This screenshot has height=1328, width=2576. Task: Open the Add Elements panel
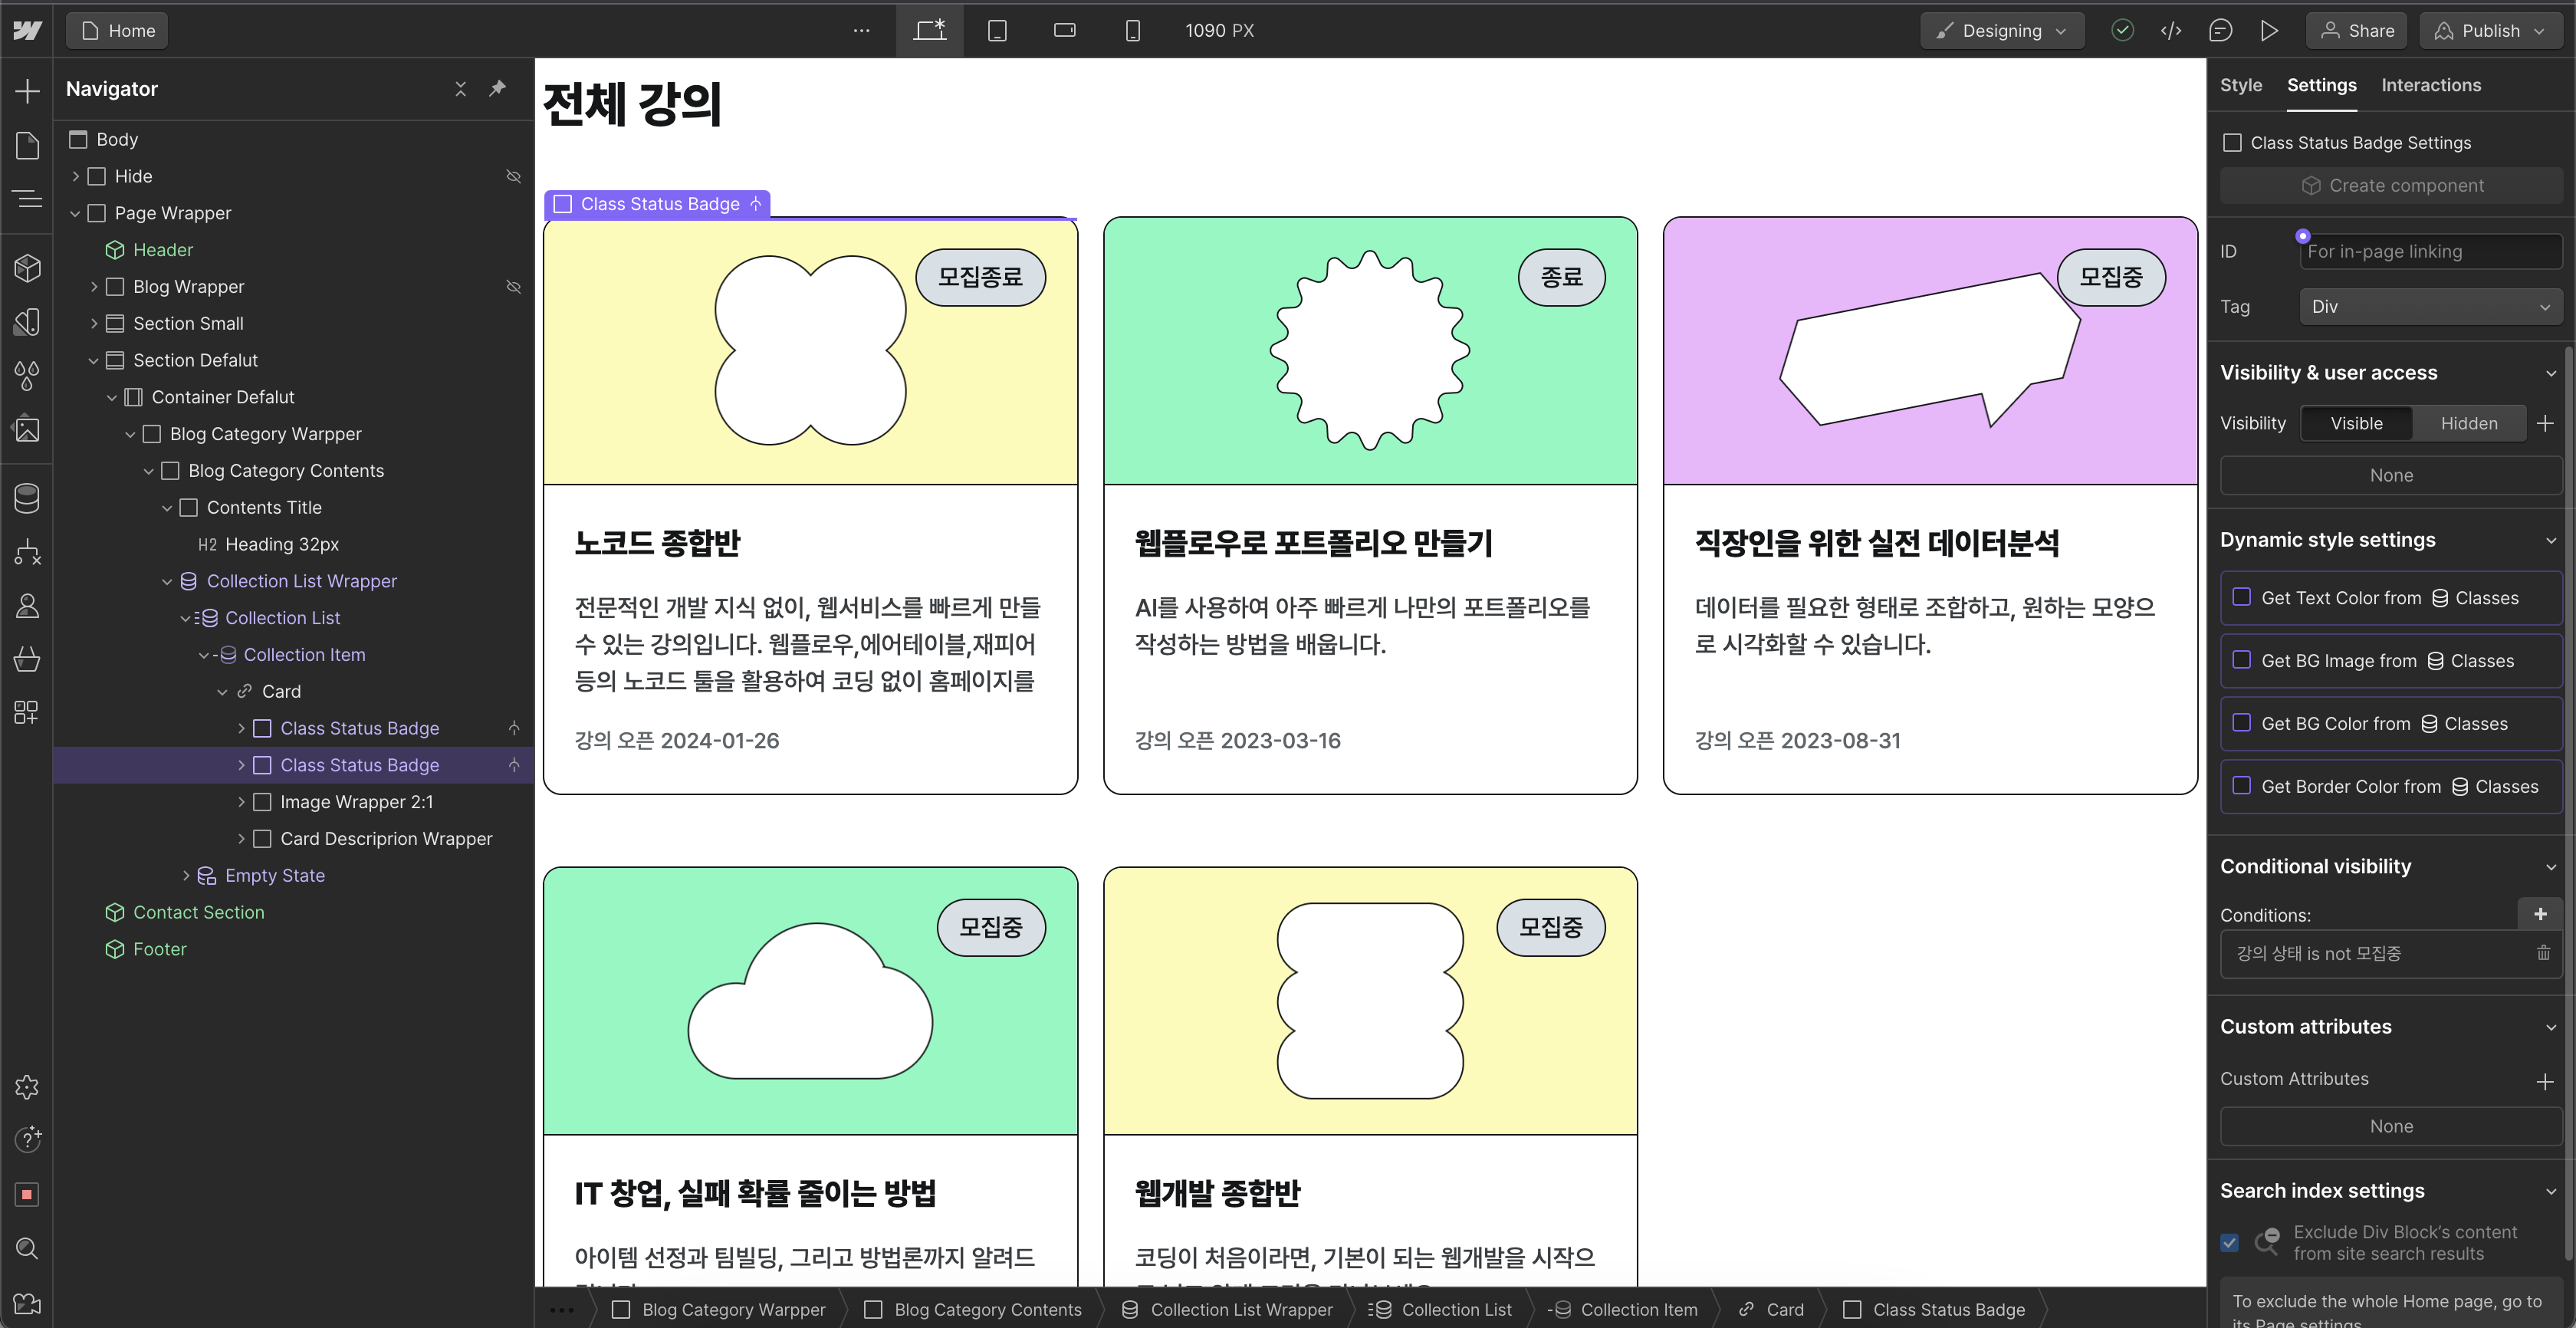[27, 92]
